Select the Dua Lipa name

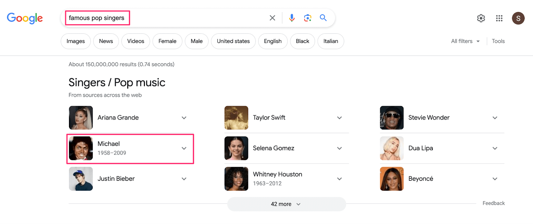[421, 148]
